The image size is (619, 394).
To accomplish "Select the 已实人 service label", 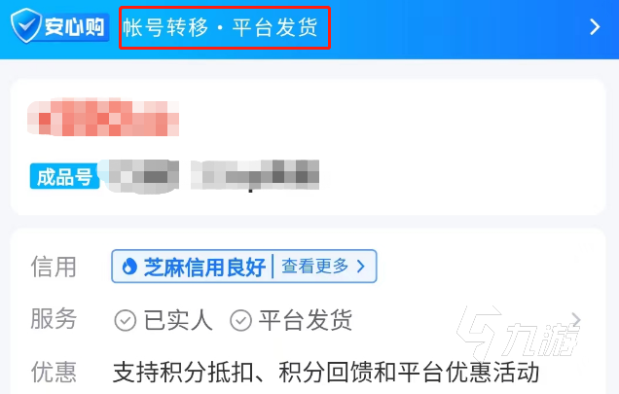I will click(178, 320).
